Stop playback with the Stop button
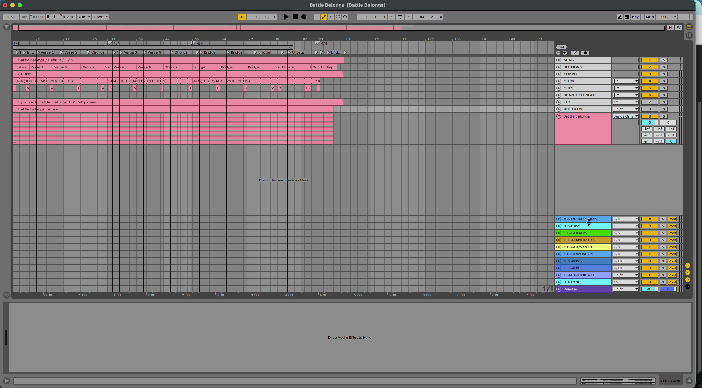 click(x=295, y=17)
